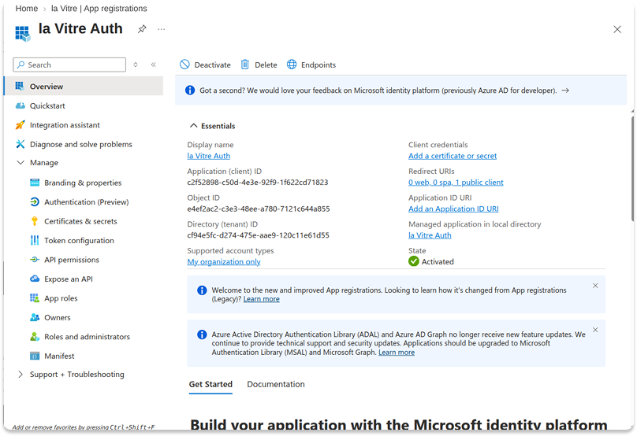
Task: Click the la Vitre Auth display name link
Action: (x=208, y=156)
